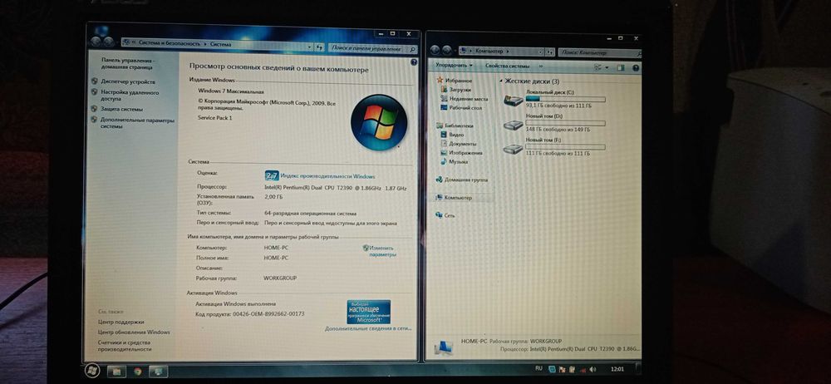Open System Protection link in sidebar
The image size is (831, 384).
click(x=121, y=109)
